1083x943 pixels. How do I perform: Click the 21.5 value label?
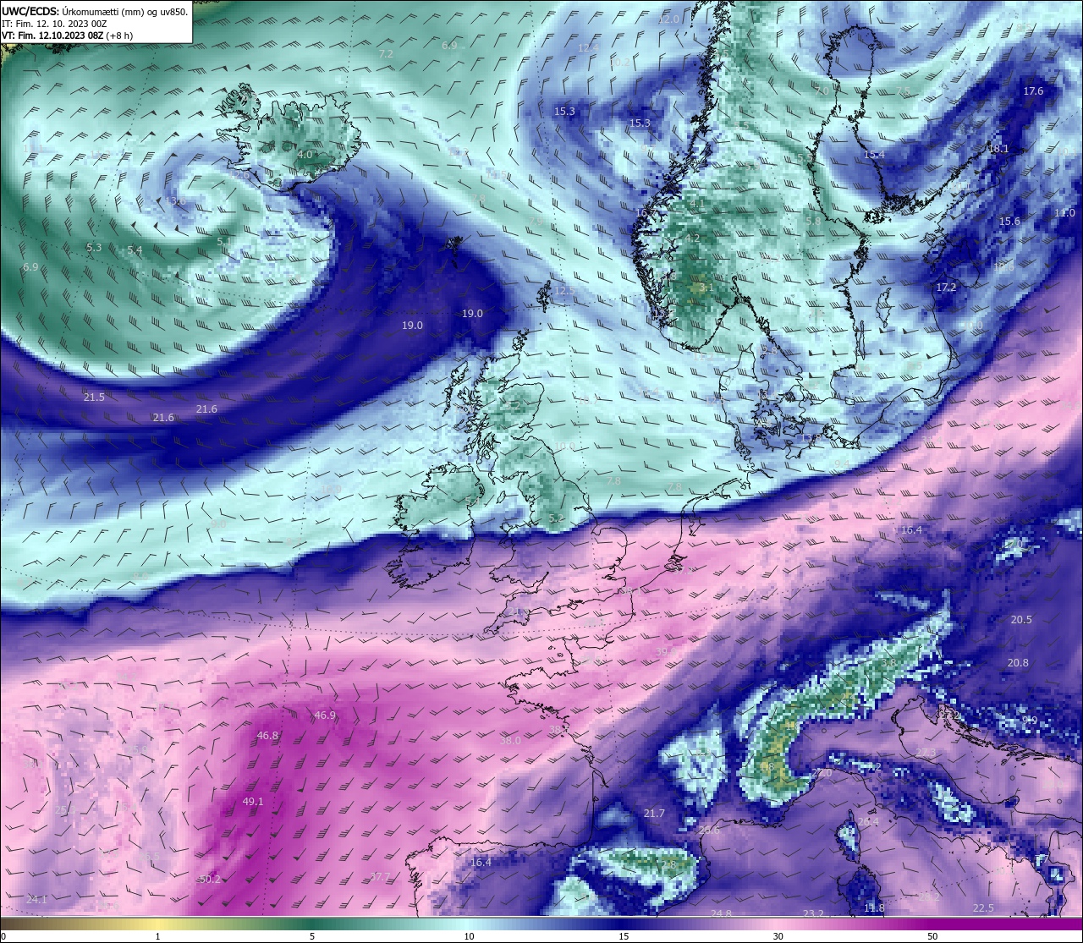pos(94,397)
